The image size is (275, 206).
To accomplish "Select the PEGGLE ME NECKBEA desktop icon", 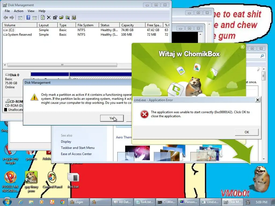I will point(10,182).
